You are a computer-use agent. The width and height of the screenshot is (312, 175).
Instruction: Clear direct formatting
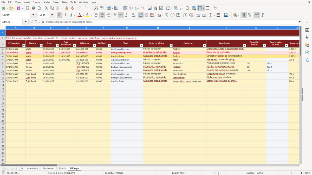click(x=72, y=8)
